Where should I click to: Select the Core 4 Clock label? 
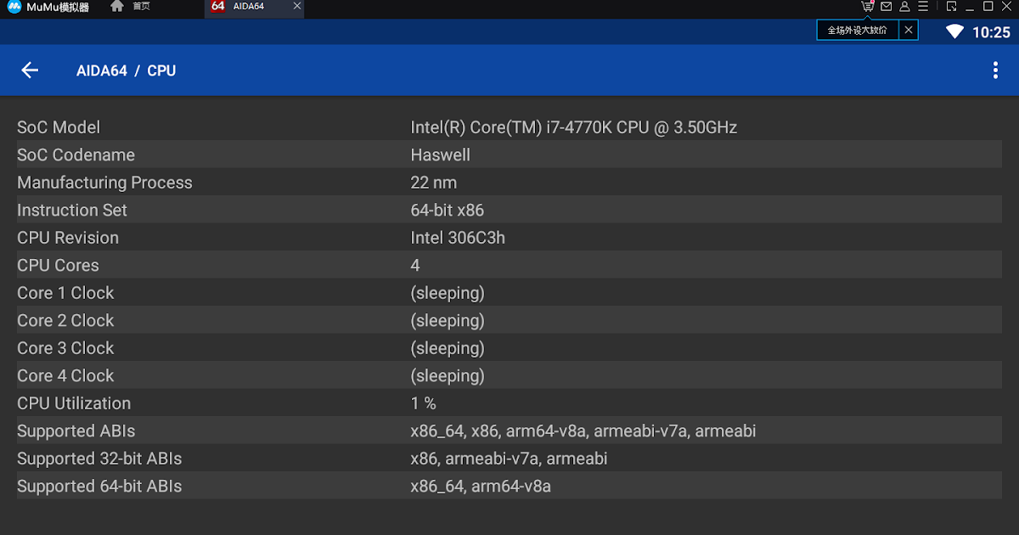pyautogui.click(x=65, y=376)
